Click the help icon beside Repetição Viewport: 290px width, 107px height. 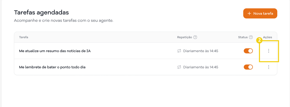click(195, 37)
